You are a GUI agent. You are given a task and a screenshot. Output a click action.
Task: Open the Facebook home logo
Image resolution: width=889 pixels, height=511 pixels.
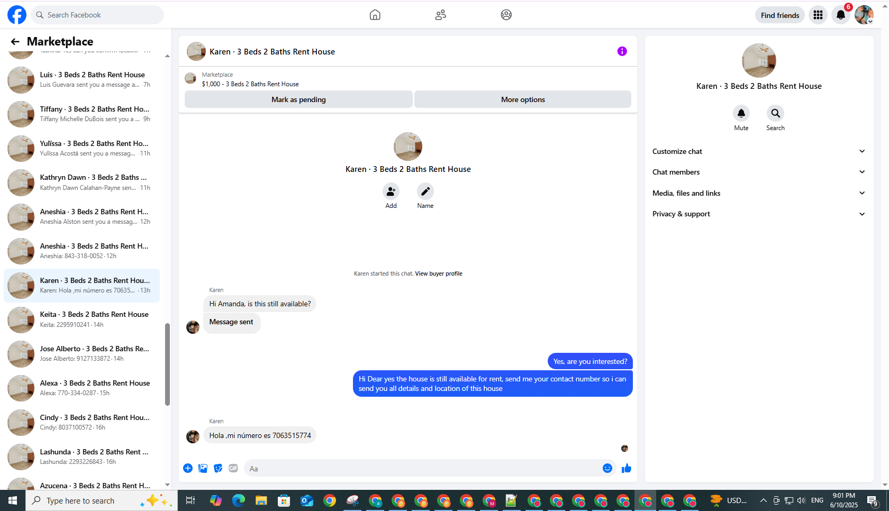click(17, 15)
